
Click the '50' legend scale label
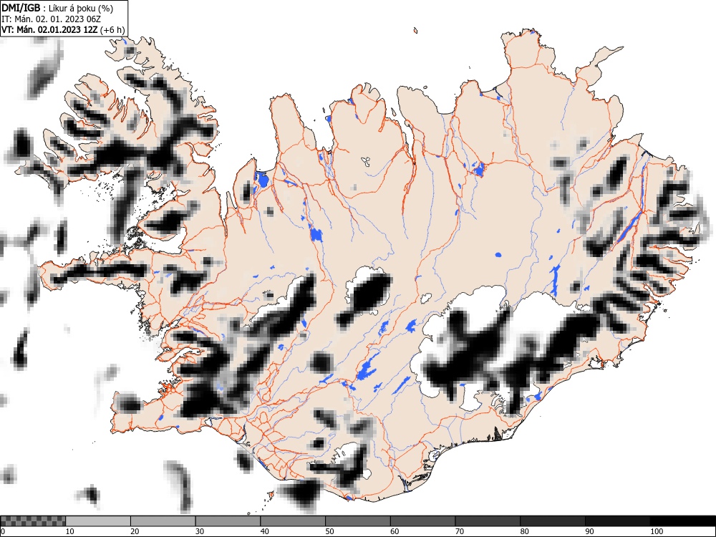(329, 531)
